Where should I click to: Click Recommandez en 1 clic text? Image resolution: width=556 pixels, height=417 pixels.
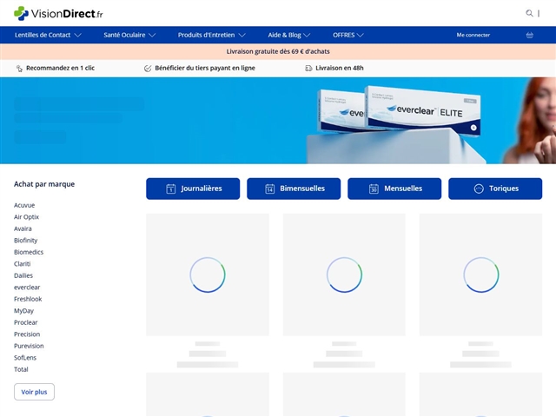(x=60, y=68)
